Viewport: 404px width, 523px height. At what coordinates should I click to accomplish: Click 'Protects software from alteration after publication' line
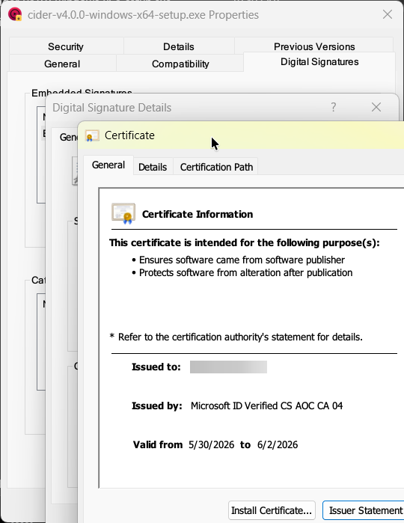245,272
